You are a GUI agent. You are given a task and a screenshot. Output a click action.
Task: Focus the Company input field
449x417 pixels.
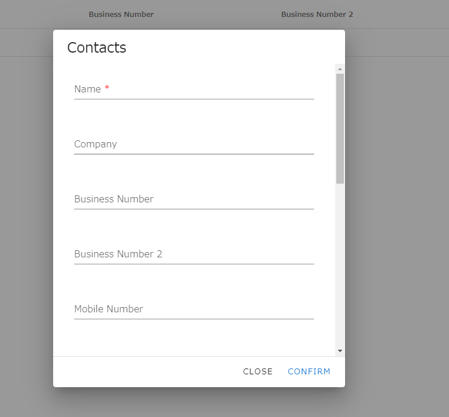[194, 144]
